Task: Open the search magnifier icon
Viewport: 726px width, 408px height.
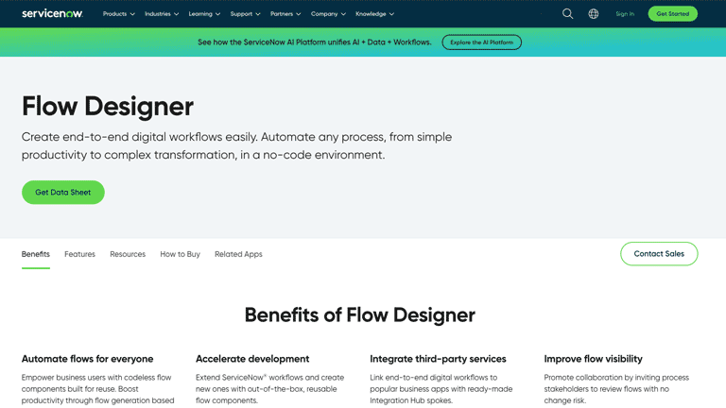Action: pyautogui.click(x=567, y=14)
